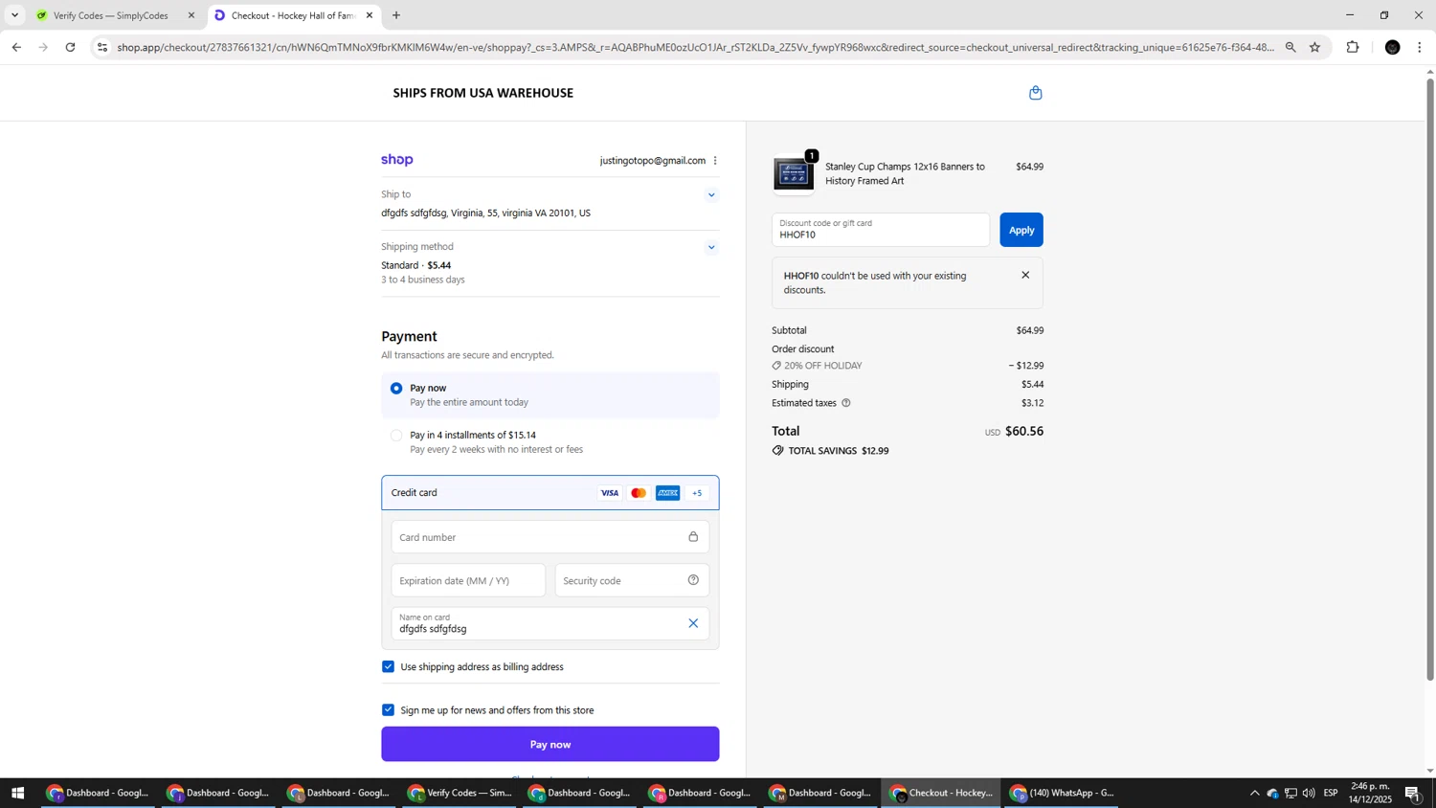Viewport: 1436px width, 808px height.
Task: Clear the name on card field
Action: (693, 623)
